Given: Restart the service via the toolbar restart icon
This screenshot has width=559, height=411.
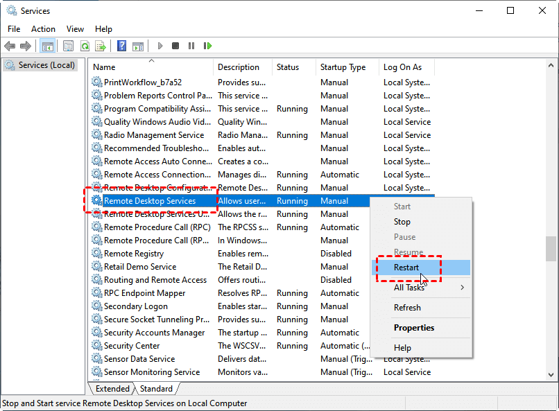Looking at the screenshot, I should (207, 46).
